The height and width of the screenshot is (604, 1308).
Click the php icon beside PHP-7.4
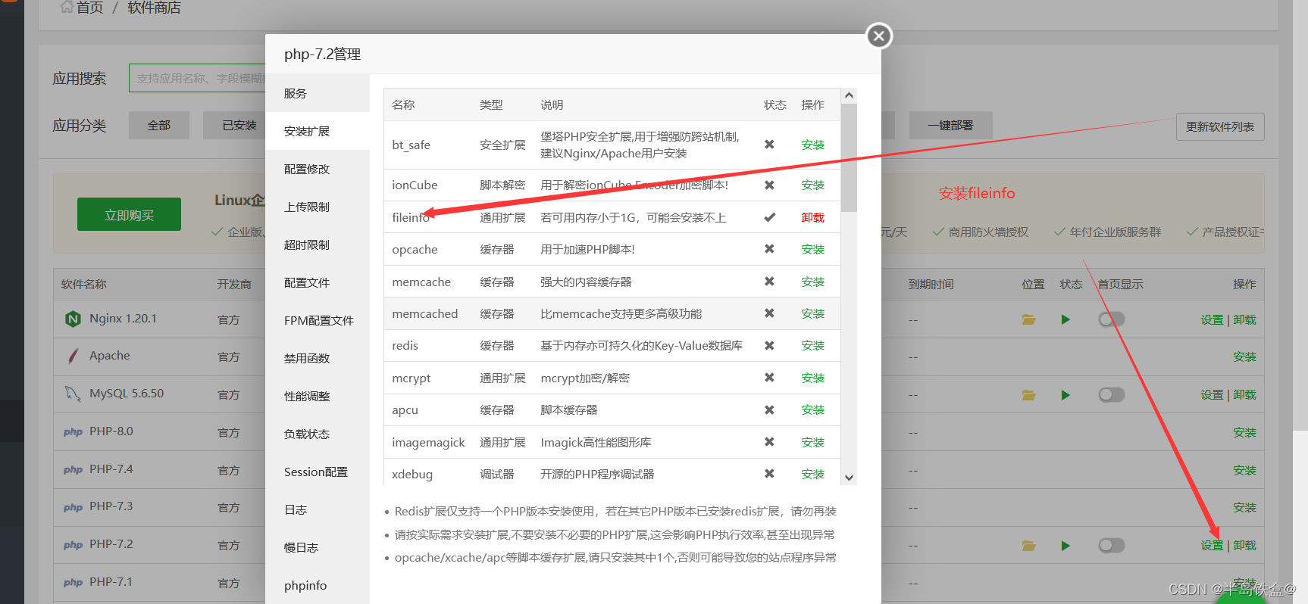coord(73,470)
